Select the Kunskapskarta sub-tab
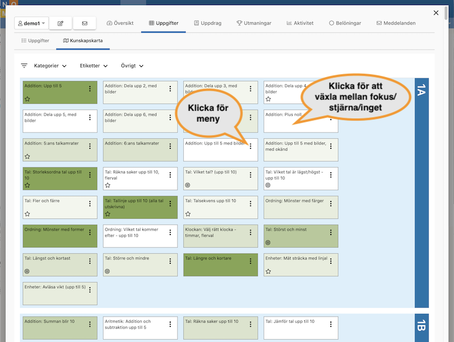 83,41
